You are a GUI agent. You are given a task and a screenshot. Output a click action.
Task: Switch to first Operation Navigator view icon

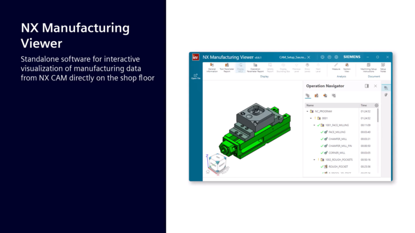(x=308, y=96)
